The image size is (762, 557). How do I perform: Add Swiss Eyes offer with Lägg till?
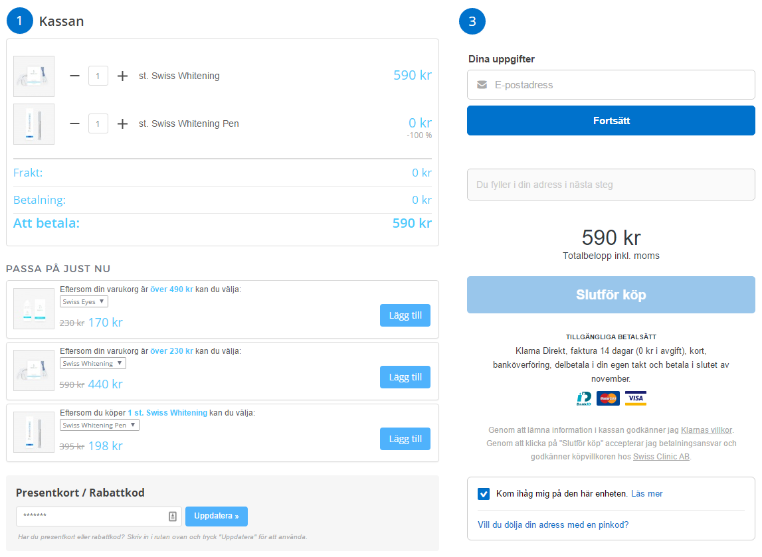pyautogui.click(x=405, y=315)
